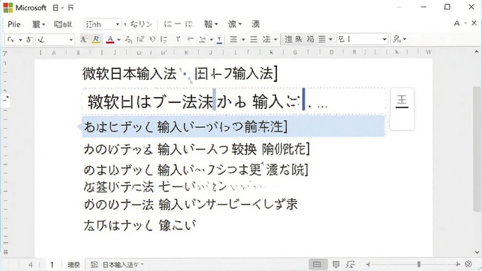Screen dimensions: 482x271
Task: Open the style combo box arrow on the format toolbar
Action: [70, 39]
